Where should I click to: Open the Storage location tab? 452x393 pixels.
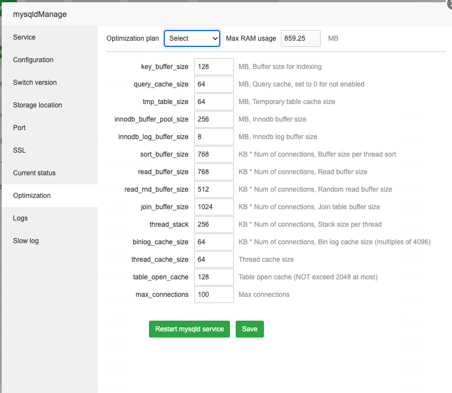(37, 105)
